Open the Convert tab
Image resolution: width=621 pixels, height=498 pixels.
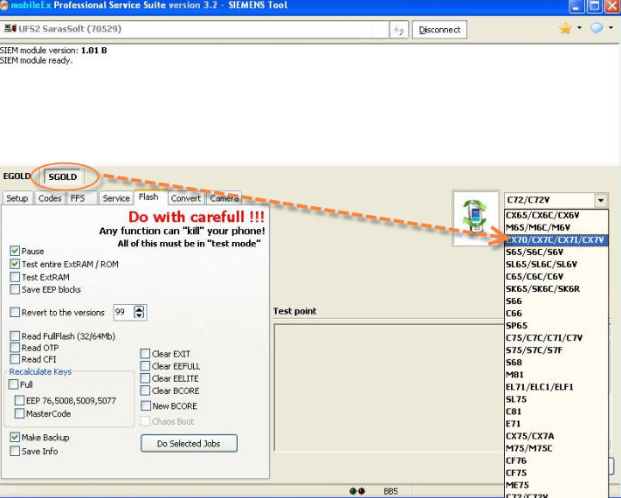coord(186,198)
